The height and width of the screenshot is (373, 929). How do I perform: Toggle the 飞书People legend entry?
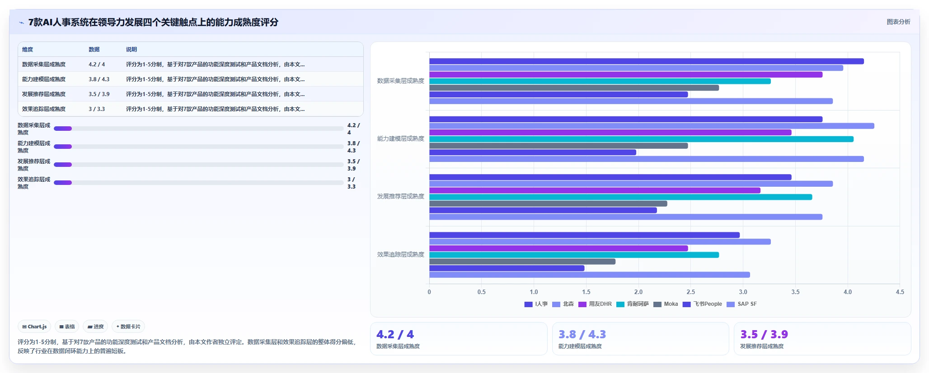point(702,304)
